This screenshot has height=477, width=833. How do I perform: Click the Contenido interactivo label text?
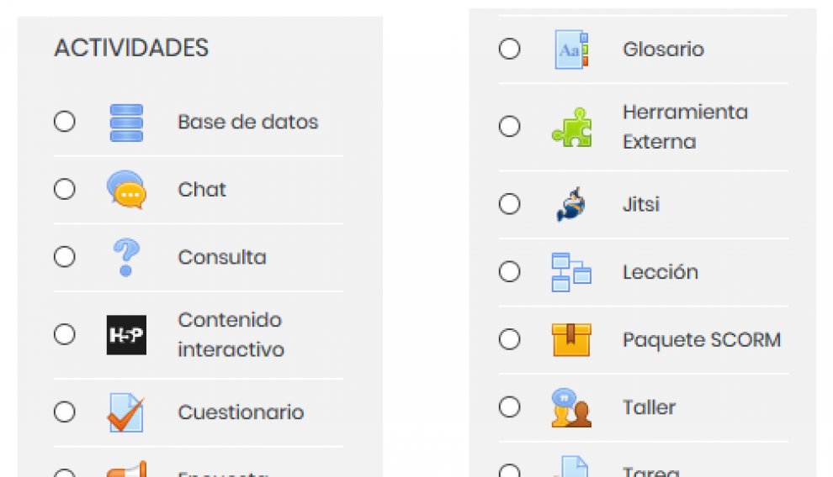231,335
